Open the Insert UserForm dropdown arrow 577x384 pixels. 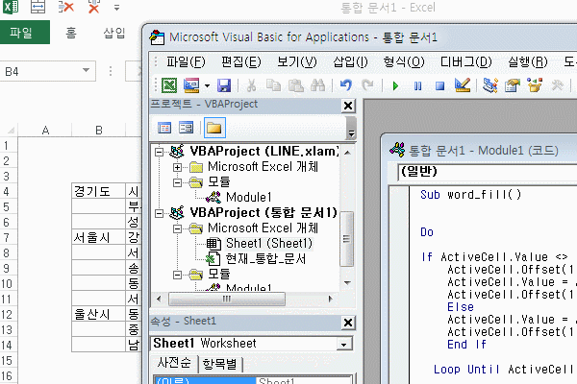pos(207,86)
